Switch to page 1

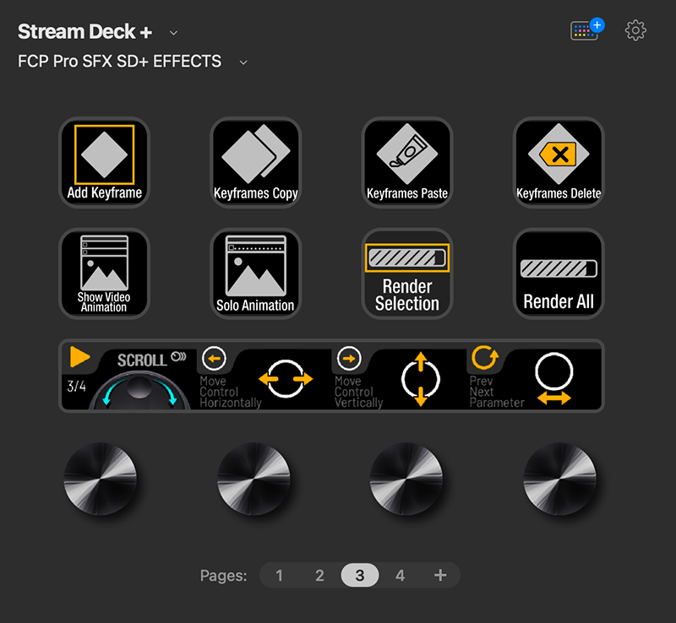280,575
